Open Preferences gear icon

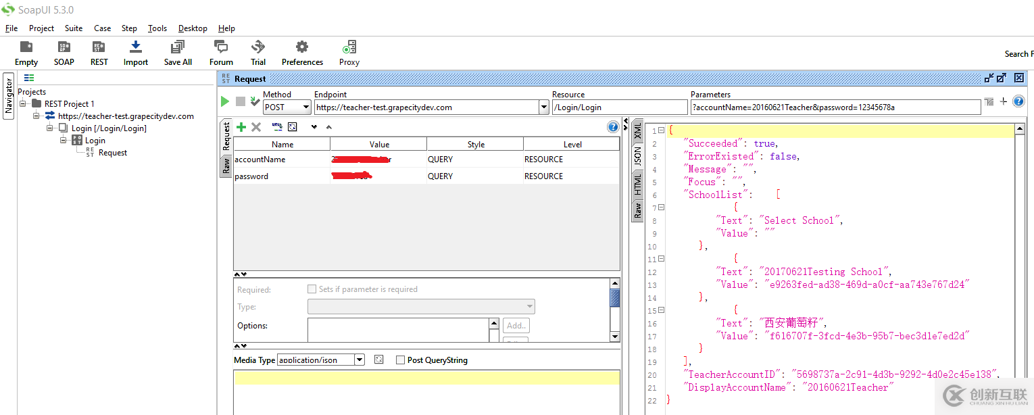[x=302, y=53]
